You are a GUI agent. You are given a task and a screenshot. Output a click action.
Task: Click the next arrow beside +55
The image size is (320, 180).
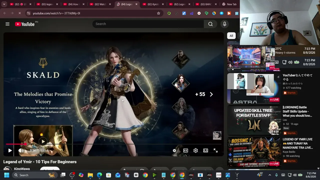pos(211,94)
